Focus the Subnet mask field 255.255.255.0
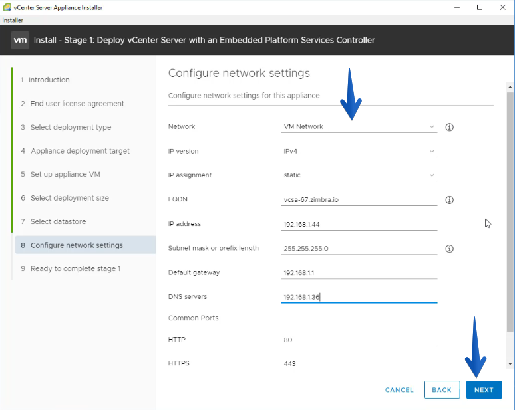This screenshot has height=410, width=515. point(359,249)
